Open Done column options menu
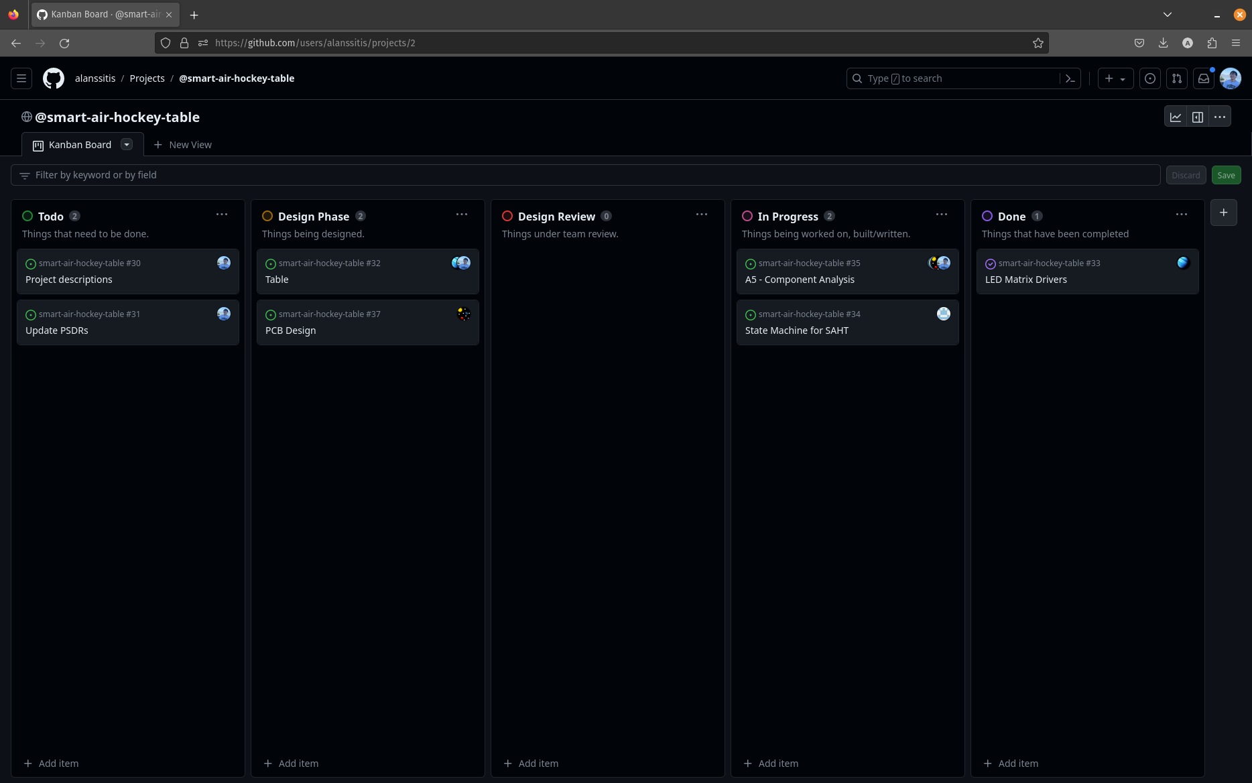 coord(1182,215)
